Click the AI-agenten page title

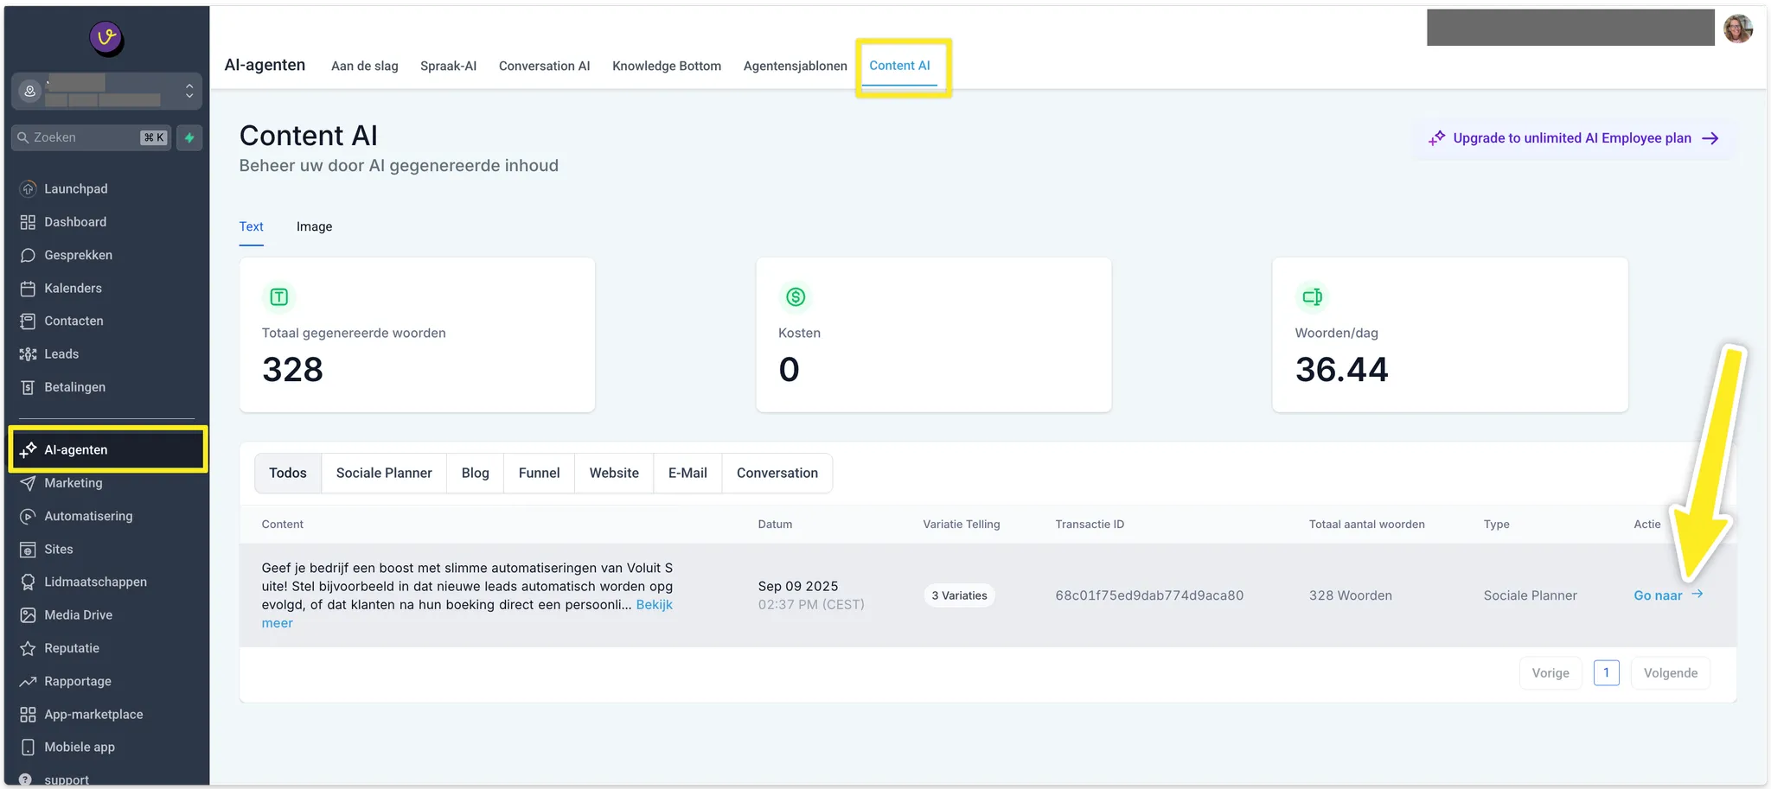tap(265, 65)
